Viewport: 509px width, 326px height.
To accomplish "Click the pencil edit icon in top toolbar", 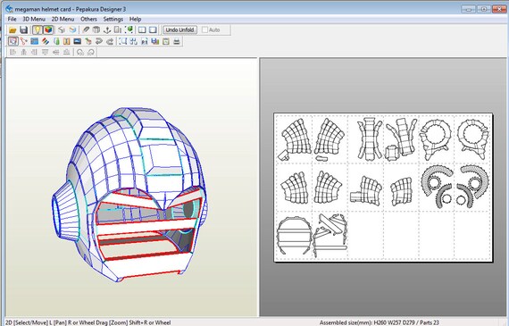I will click(x=86, y=30).
